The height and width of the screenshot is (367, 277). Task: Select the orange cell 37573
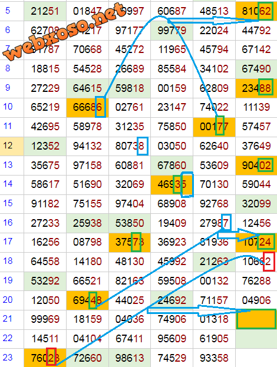click(x=130, y=242)
